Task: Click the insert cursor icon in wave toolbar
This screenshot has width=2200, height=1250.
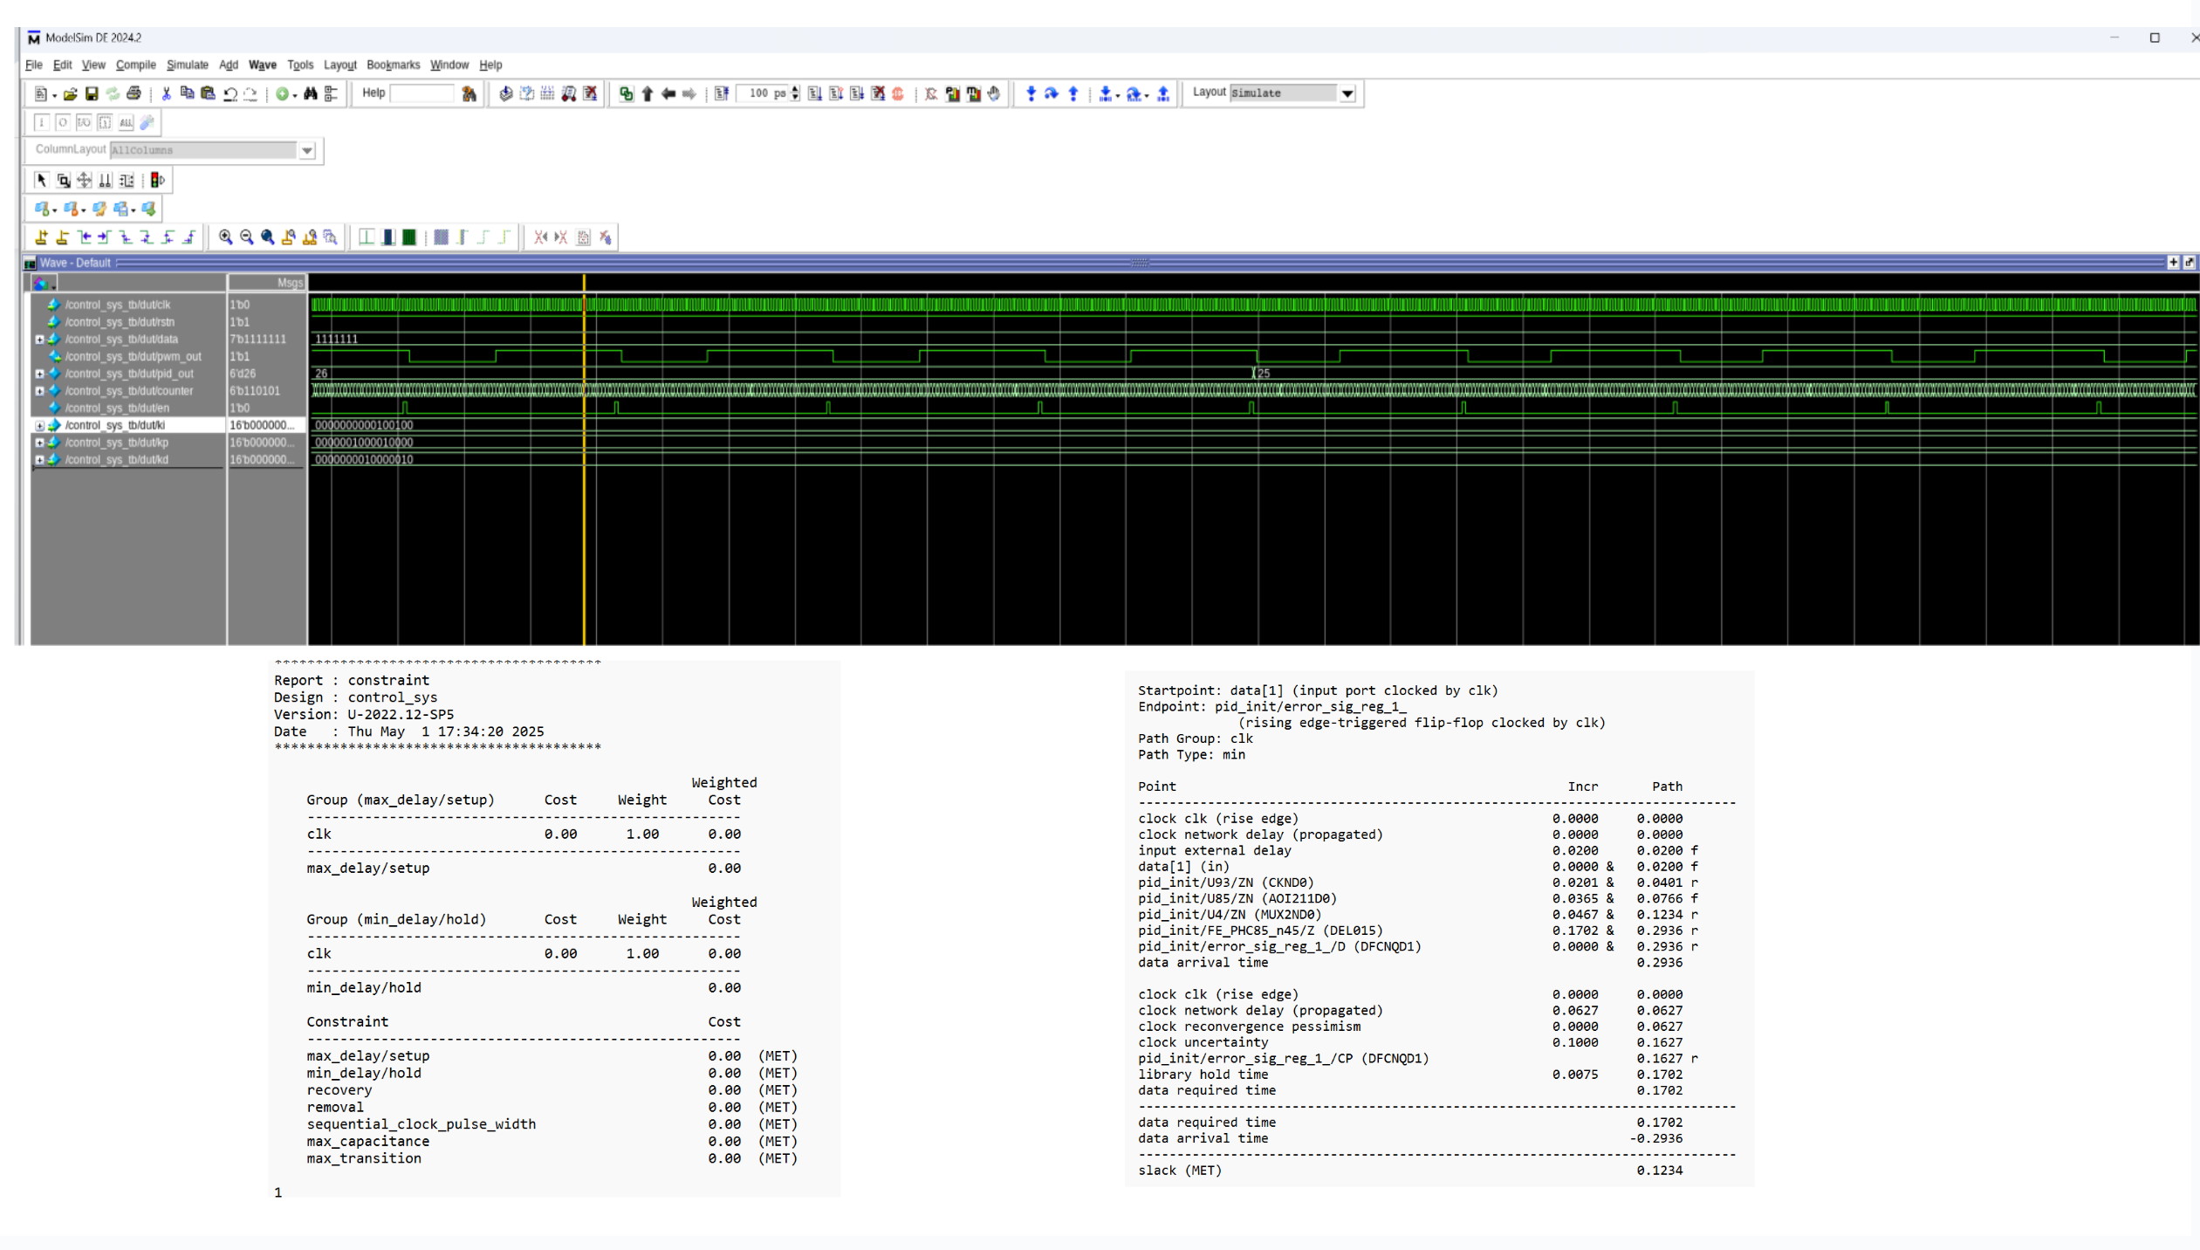Action: pos(41,237)
